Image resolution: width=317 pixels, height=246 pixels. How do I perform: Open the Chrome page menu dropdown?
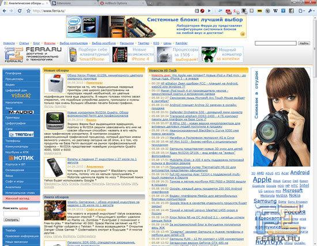pos(301,11)
